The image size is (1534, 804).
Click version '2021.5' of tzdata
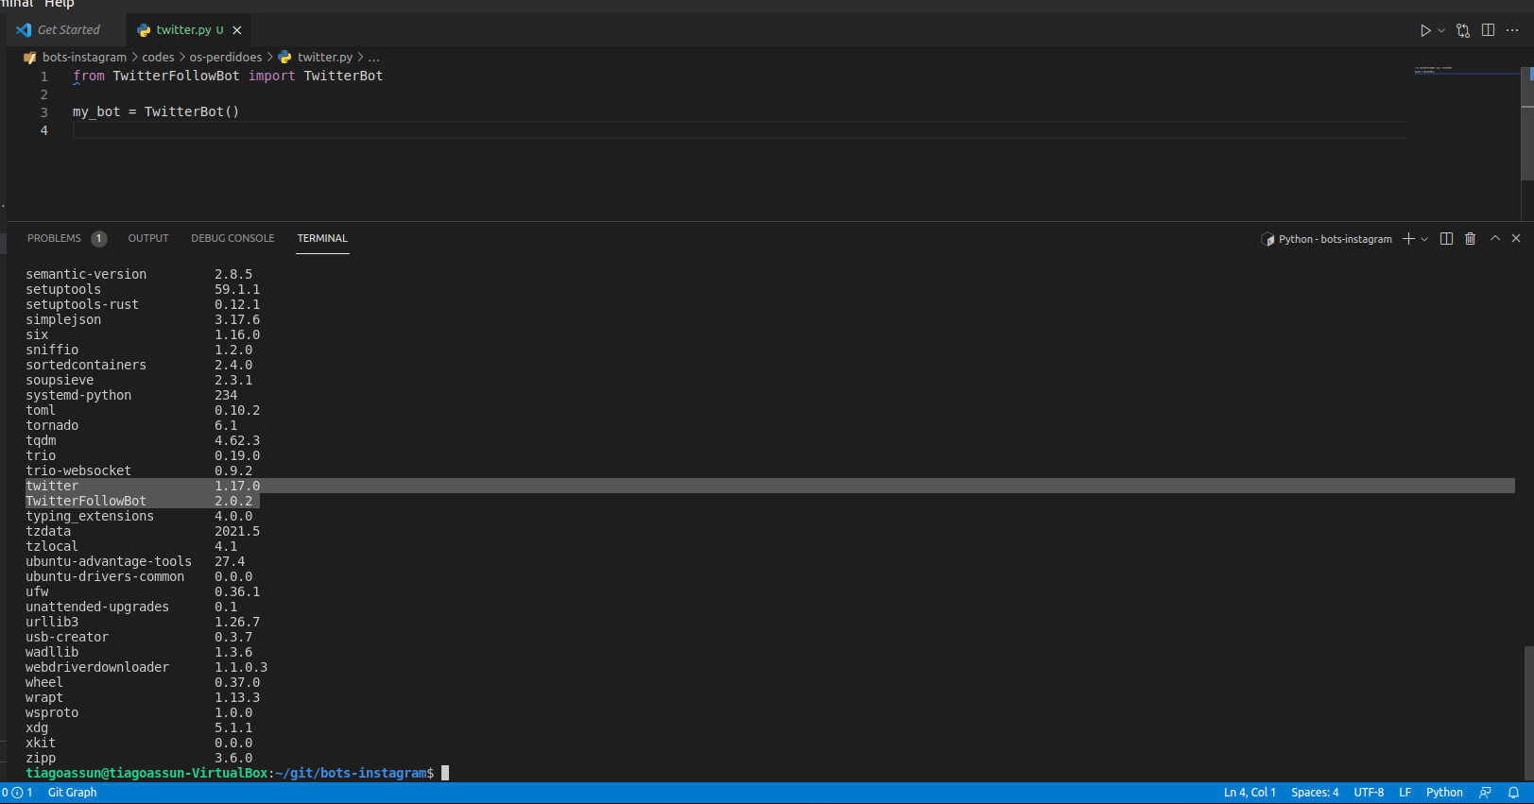click(237, 531)
